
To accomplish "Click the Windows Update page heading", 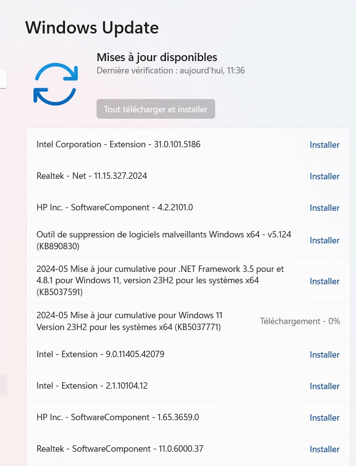I will [92, 28].
